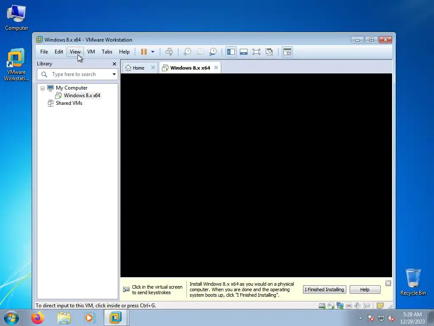Collapse the My Computer tree node
Viewport: 434px width, 326px height.
[42, 88]
